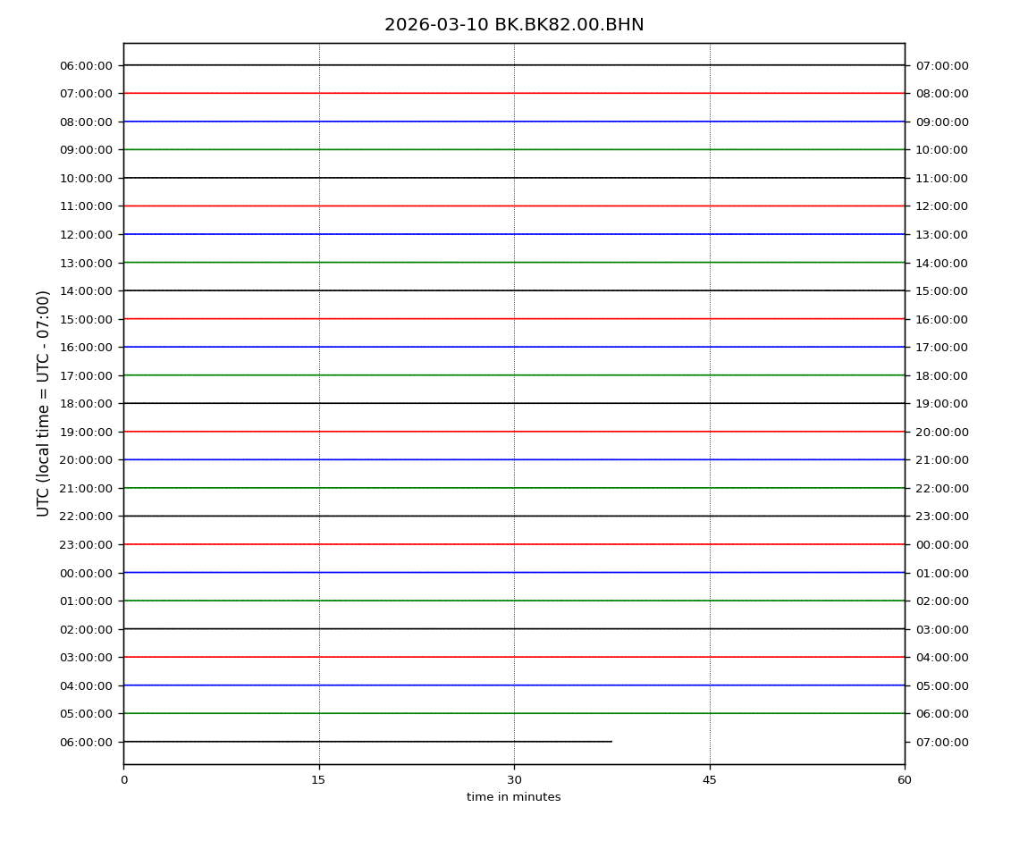
Task: Click the end of the partial bottom black trace
Action: [611, 742]
